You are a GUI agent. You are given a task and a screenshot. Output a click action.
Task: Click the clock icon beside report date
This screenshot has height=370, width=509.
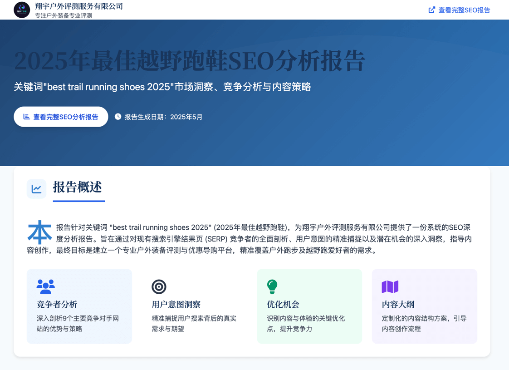point(118,117)
